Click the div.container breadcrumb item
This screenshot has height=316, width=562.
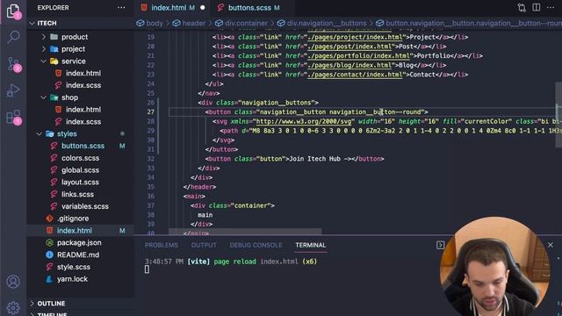[246, 24]
